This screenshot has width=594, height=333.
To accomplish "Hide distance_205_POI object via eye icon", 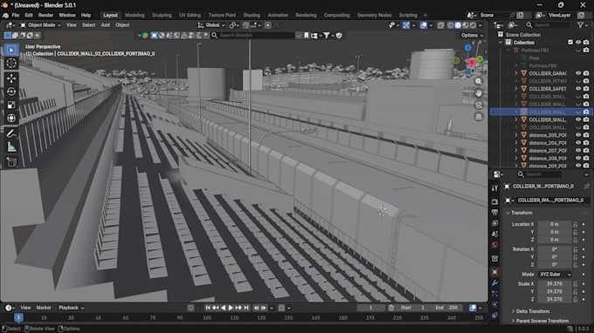I will tap(578, 135).
